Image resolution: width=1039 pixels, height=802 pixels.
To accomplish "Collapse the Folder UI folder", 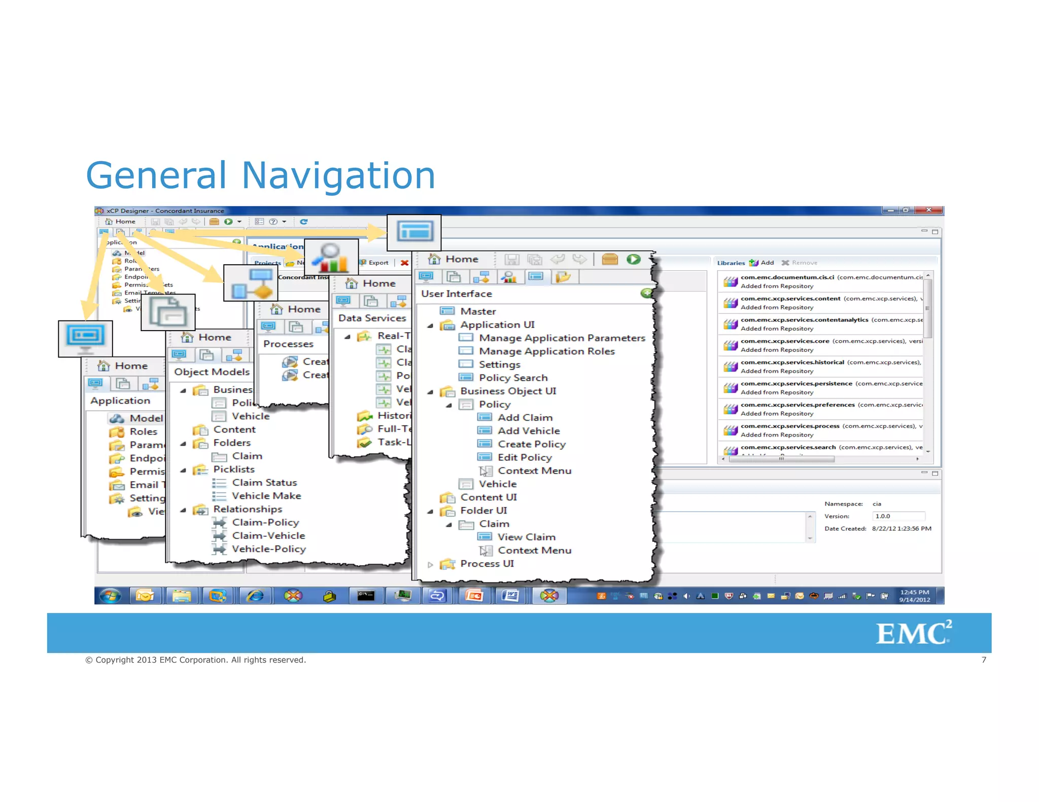I will pyautogui.click(x=430, y=512).
